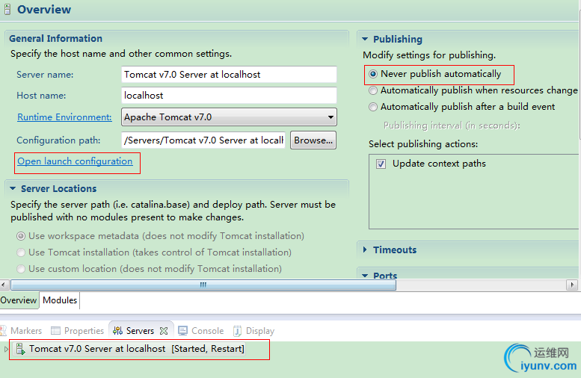Collapse the Publishing section

tap(365, 39)
